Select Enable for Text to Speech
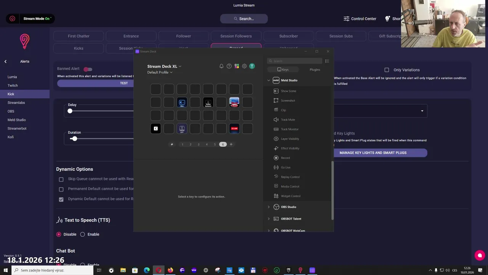This screenshot has width=488, height=275. tap(82, 235)
